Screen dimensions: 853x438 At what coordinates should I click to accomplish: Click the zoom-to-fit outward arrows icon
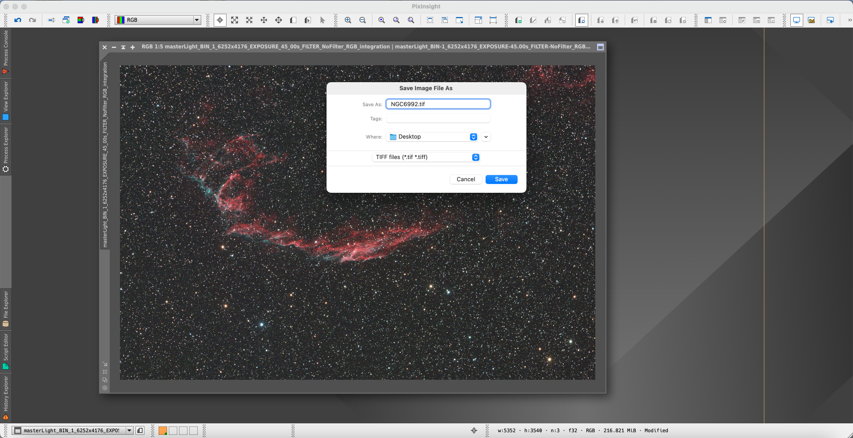click(235, 20)
